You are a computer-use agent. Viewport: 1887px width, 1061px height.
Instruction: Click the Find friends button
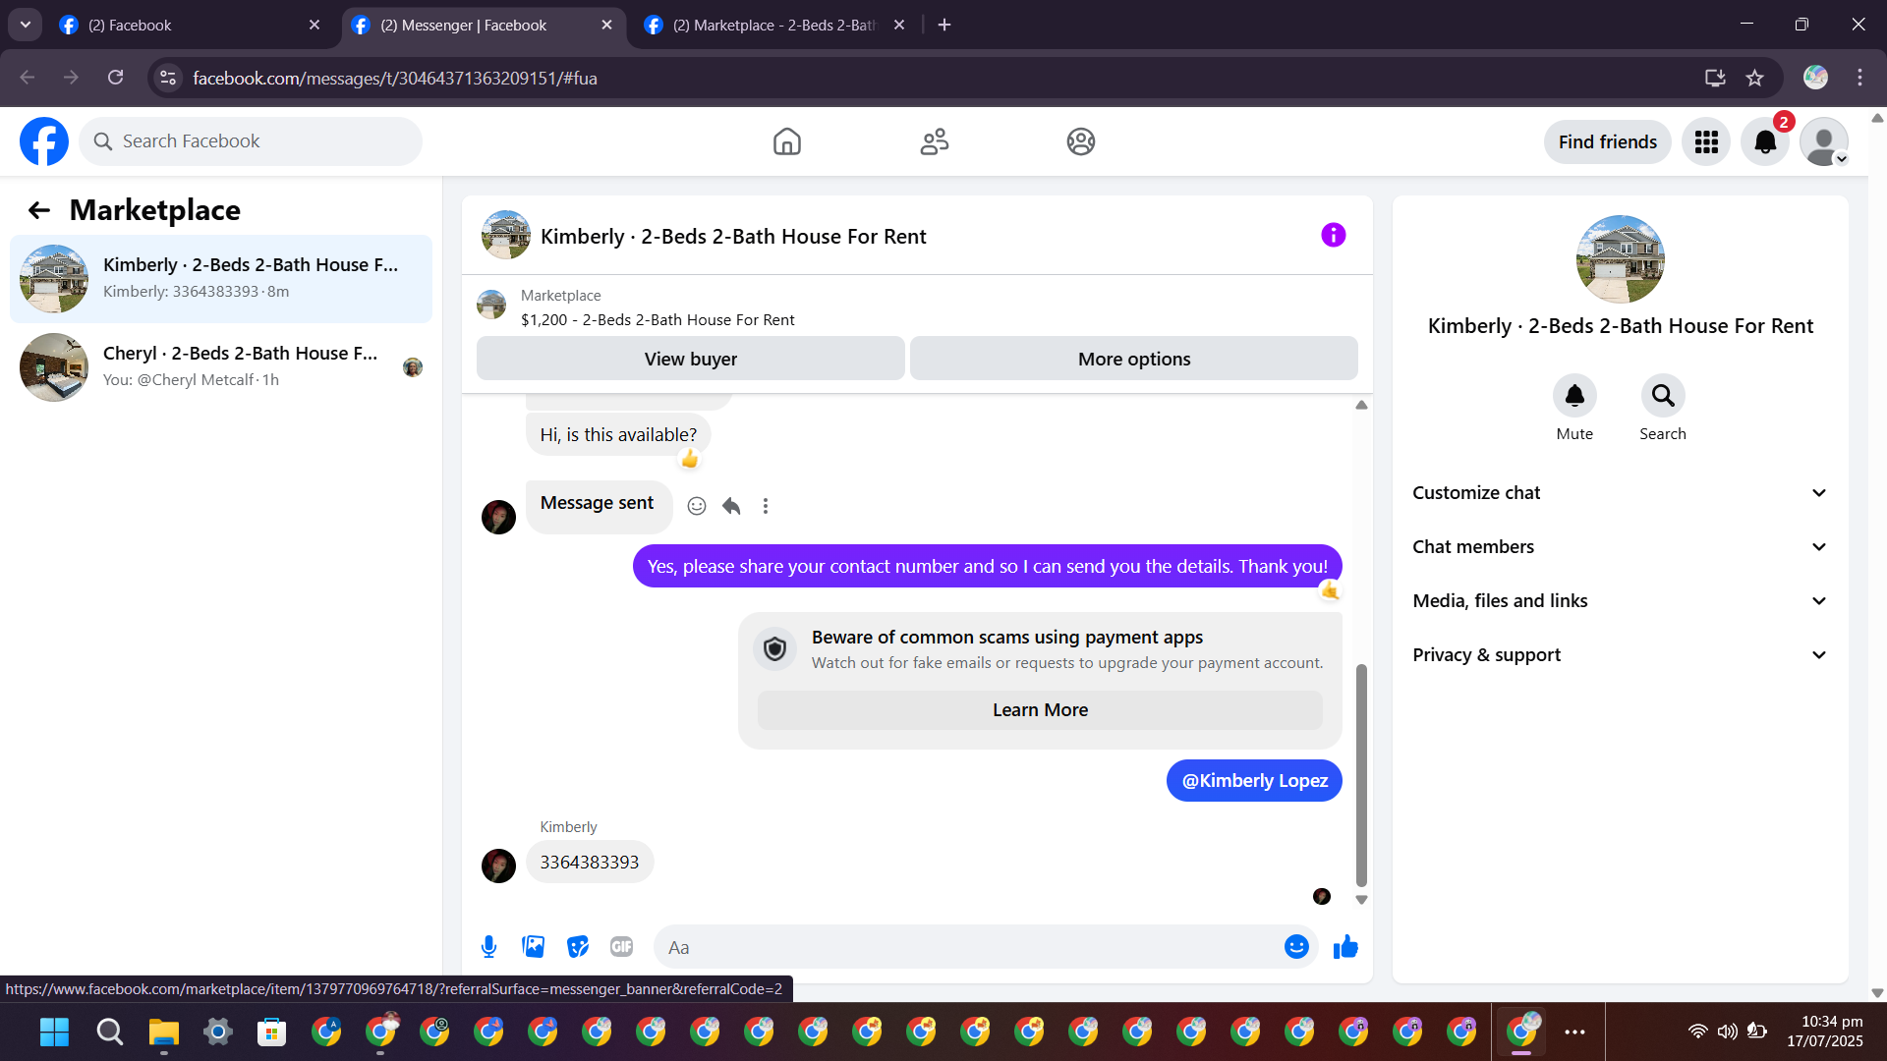coord(1608,142)
